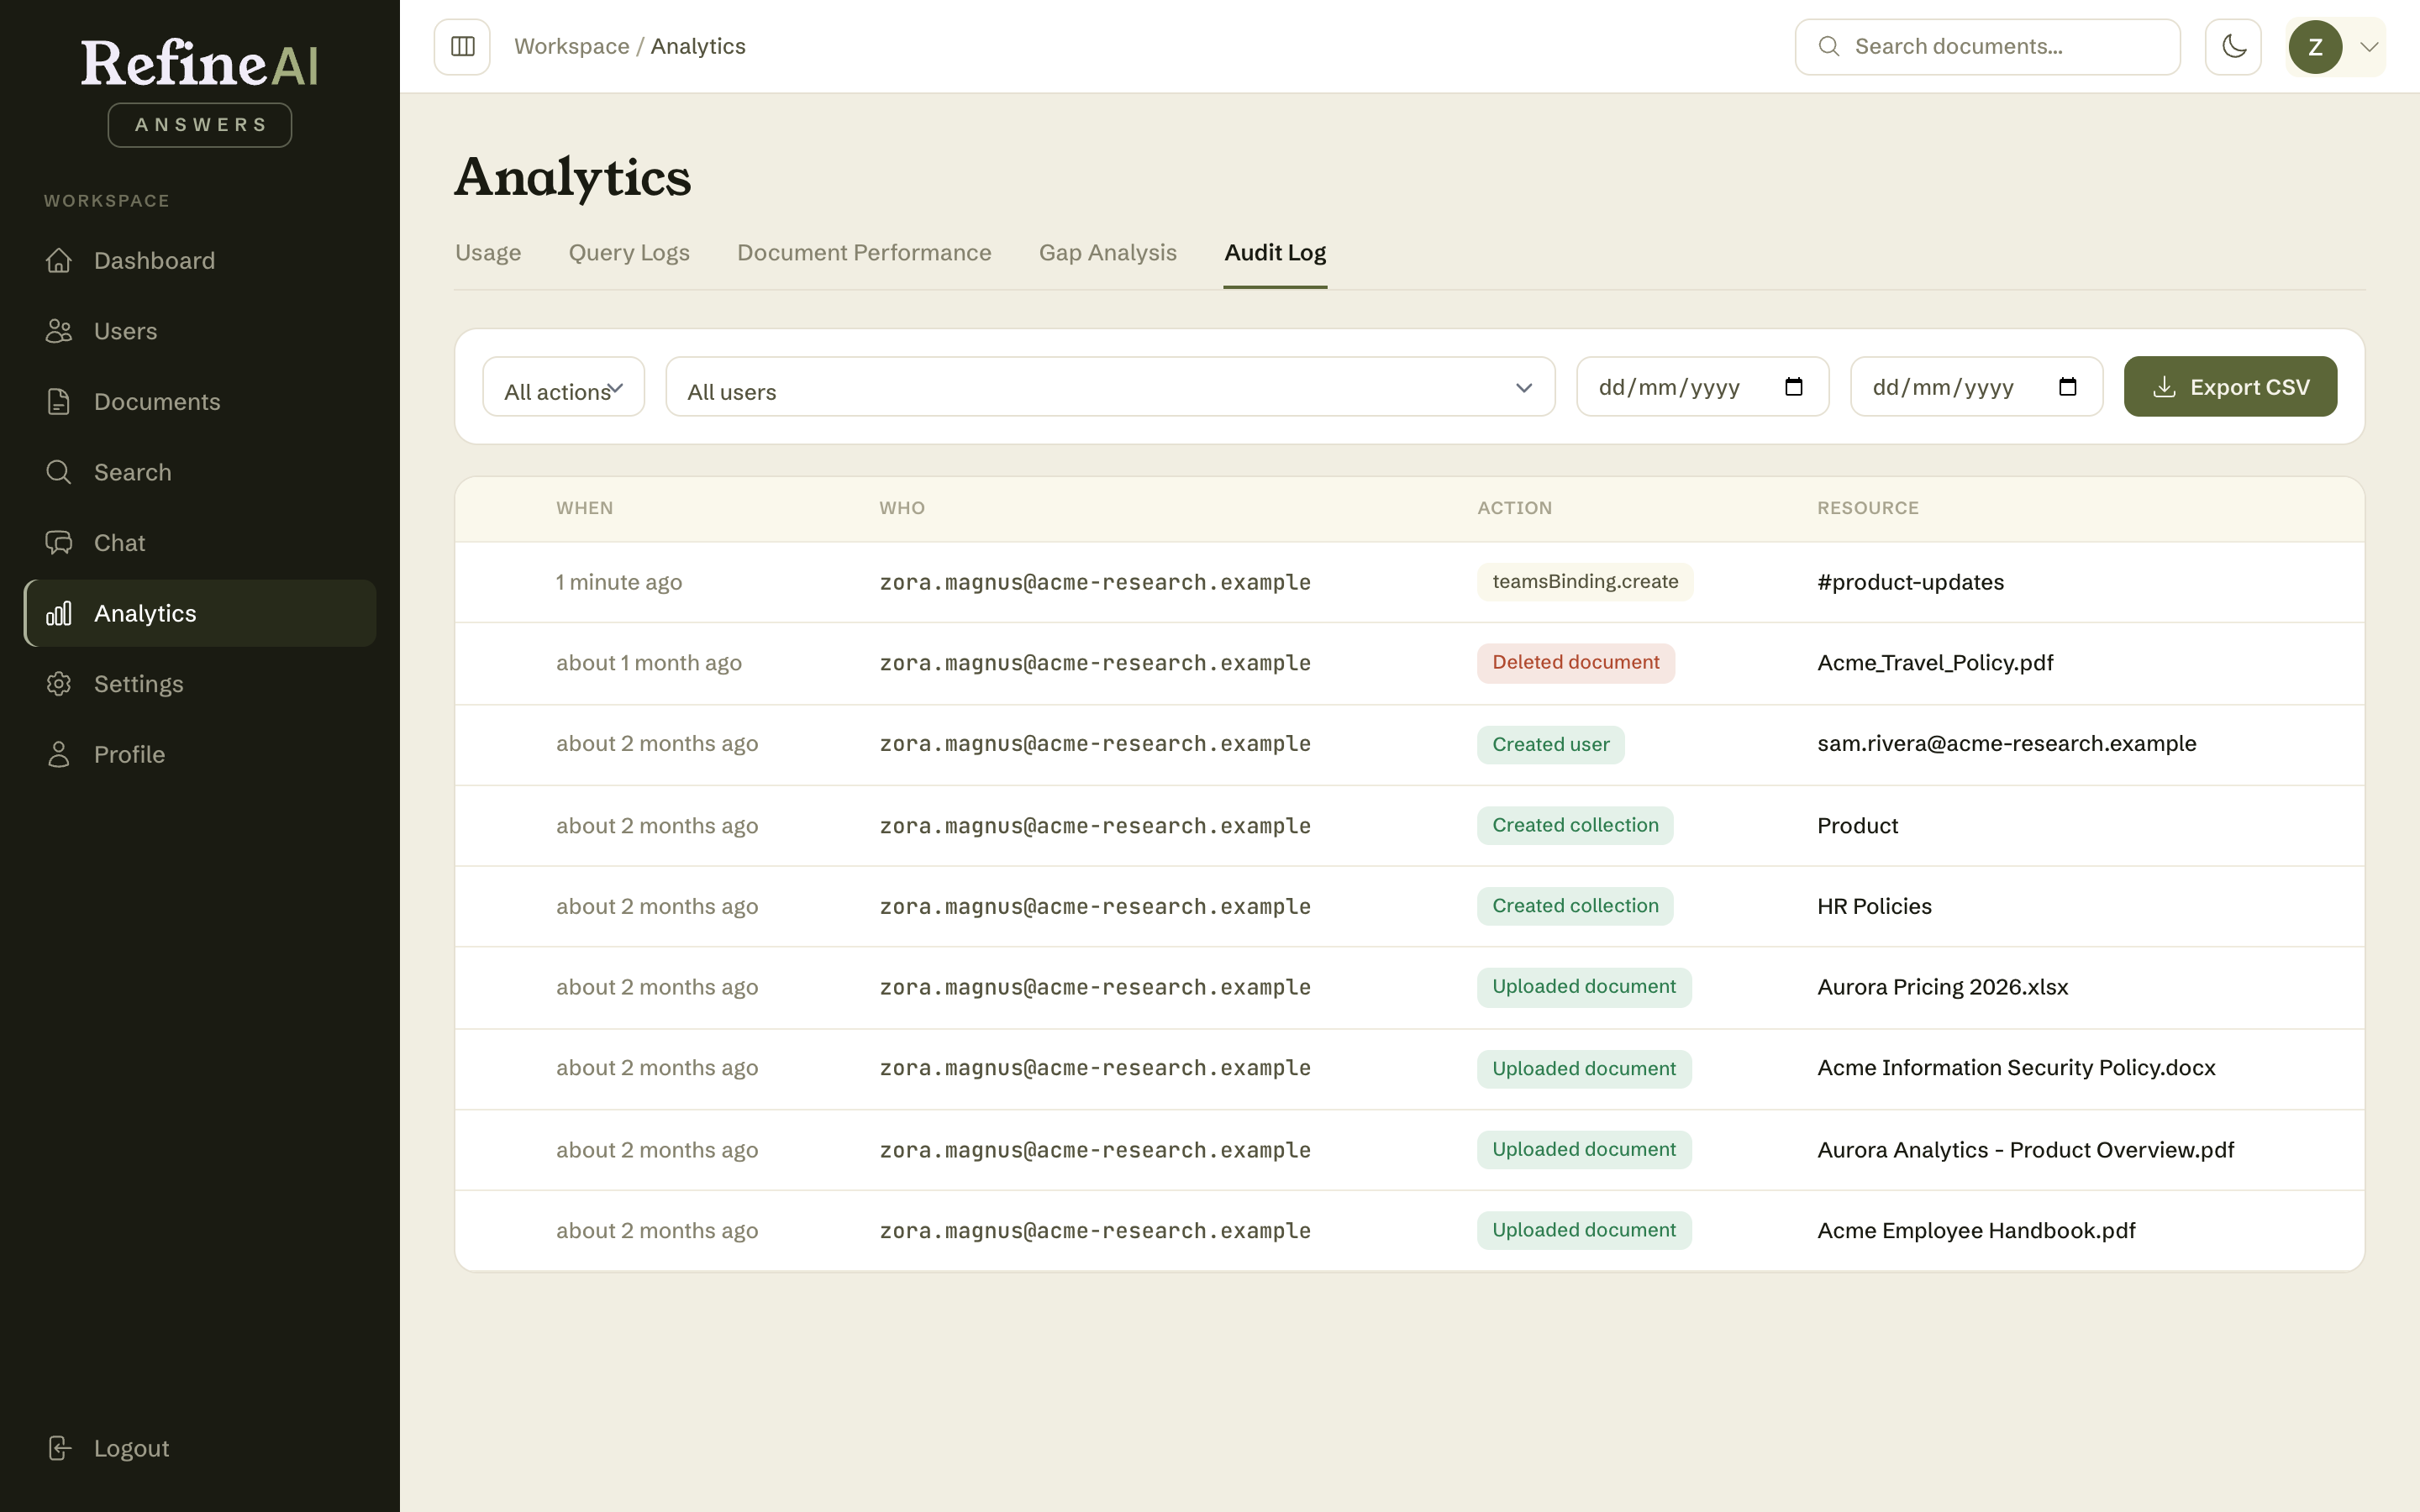Click the email in the #product-updates row
Screen dimensions: 2420x1512
[x=1095, y=582]
